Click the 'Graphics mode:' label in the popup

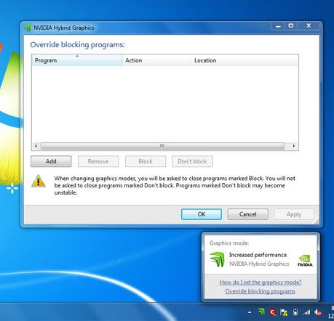point(229,243)
